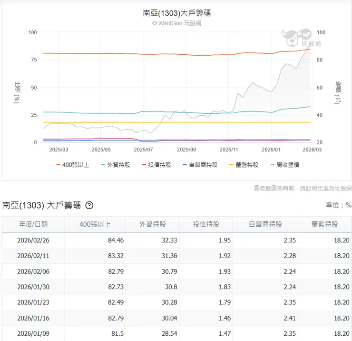
Task: Open the help question-mark icon beside 大戶籌碼
Action: [x=89, y=205]
